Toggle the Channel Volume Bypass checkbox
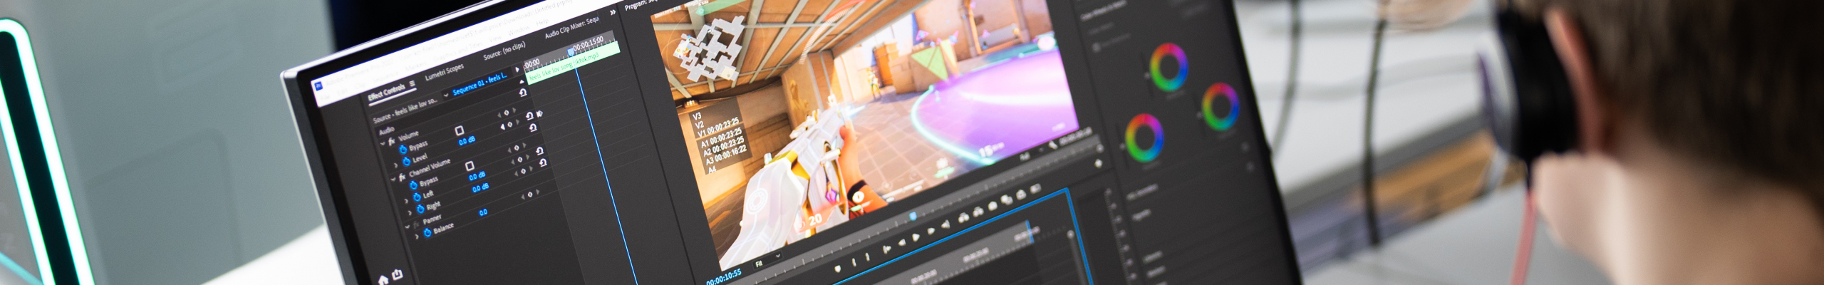Viewport: 1824px width, 285px height. point(470,165)
